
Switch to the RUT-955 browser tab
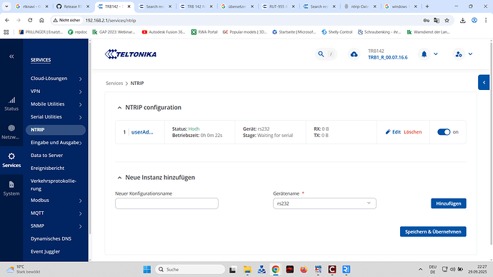tap(278, 6)
